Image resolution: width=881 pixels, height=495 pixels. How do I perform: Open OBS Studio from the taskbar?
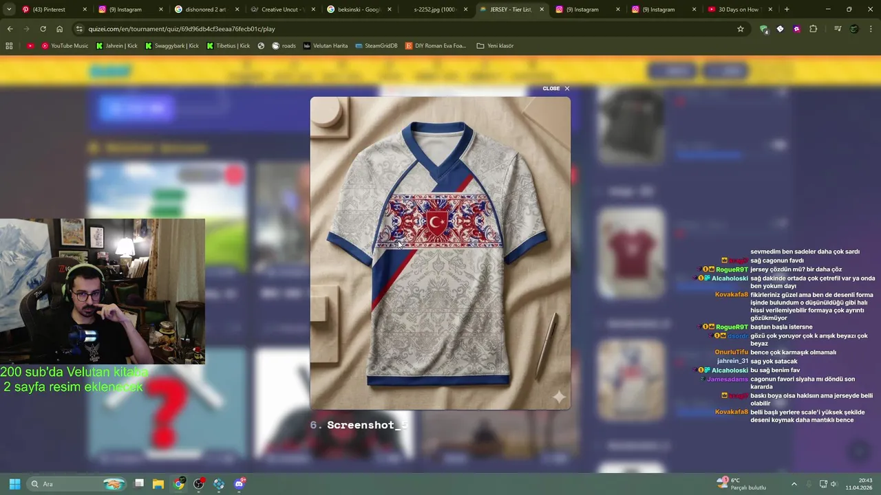[x=199, y=484]
